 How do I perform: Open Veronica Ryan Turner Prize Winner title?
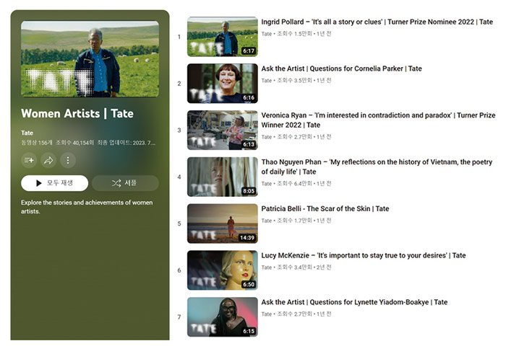378,120
